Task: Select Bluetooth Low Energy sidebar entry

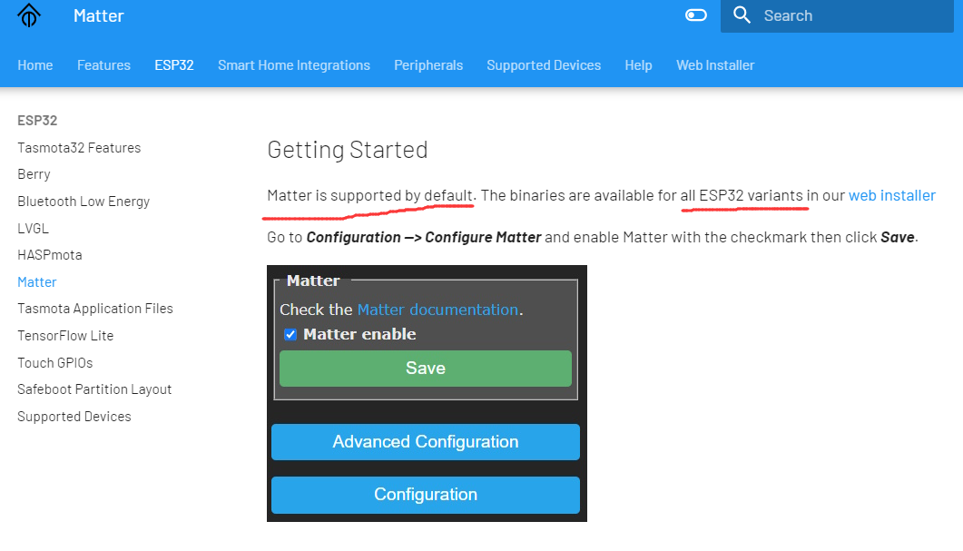Action: click(x=84, y=202)
